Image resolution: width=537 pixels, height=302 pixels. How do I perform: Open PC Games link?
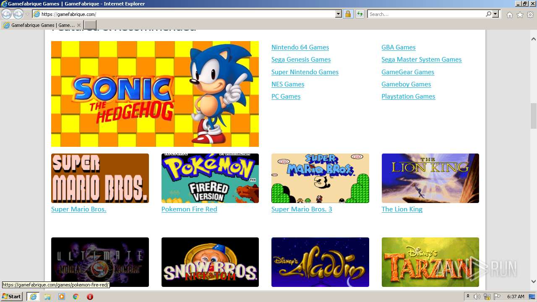[286, 96]
